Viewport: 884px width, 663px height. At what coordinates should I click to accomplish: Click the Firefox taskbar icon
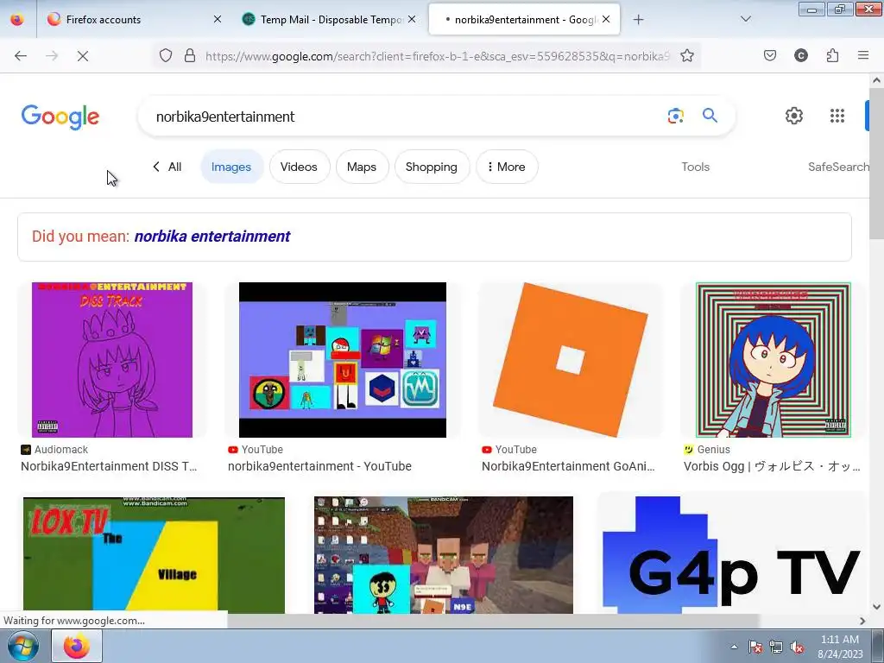pos(77,646)
